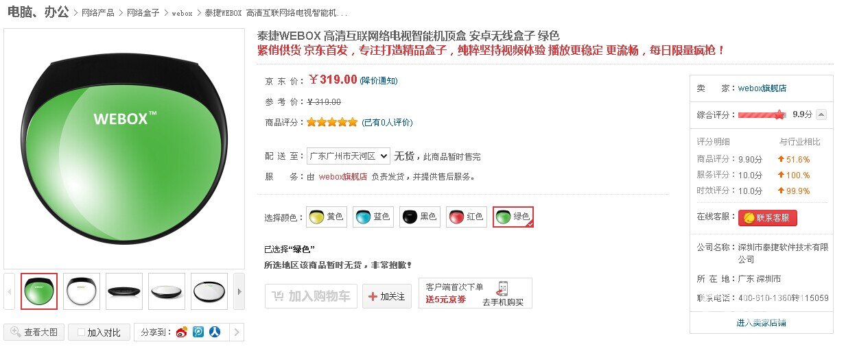The width and height of the screenshot is (846, 351).
Task: Click the teal P share icon
Action: tap(198, 332)
